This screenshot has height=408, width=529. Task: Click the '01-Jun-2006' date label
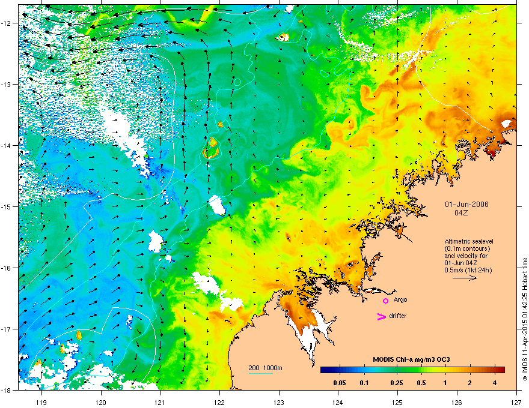coord(466,205)
